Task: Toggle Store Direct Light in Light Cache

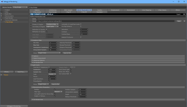Action: (71, 69)
